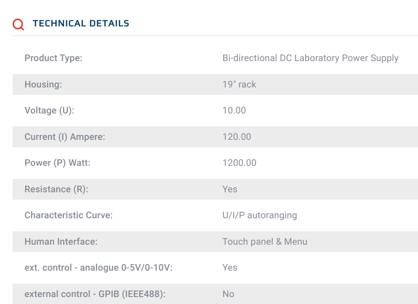Viewport: 418px width, 304px height.
Task: Select the 10.00 voltage value
Action: pos(234,110)
